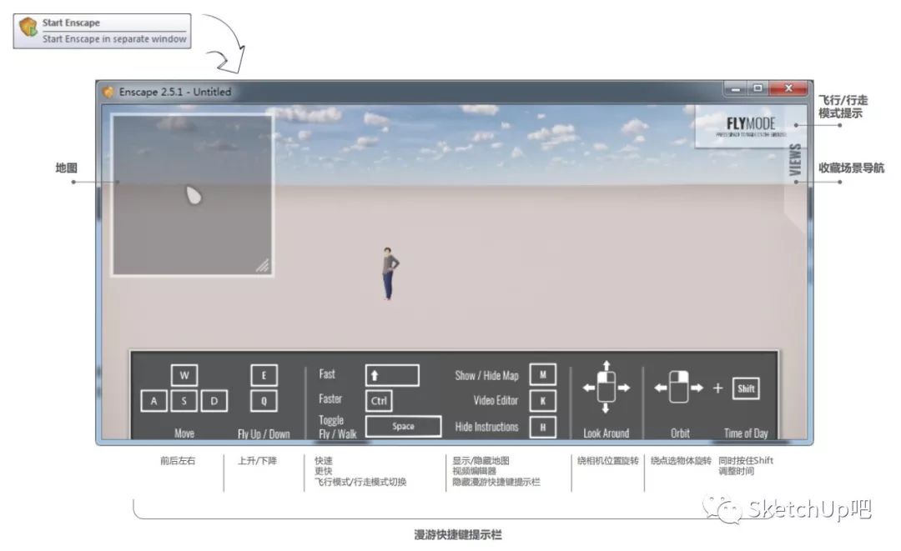Click the K key Video Editor icon
This screenshot has width=901, height=551.
tap(542, 401)
